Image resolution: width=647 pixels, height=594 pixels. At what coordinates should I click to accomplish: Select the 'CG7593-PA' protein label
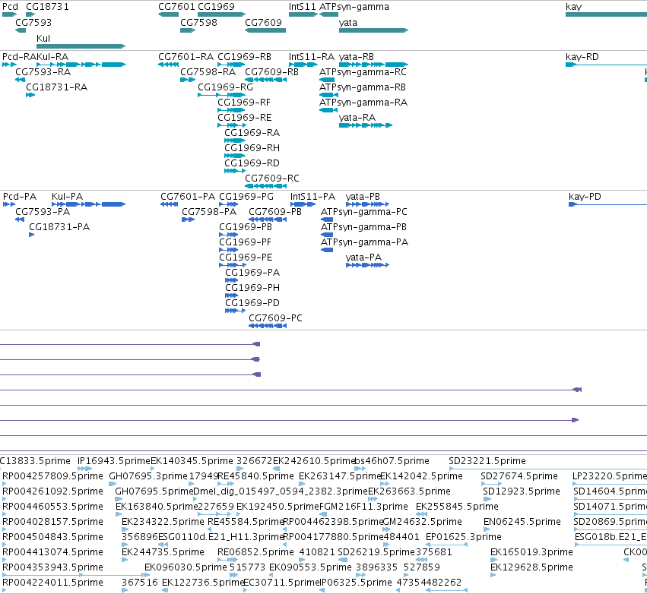(43, 212)
